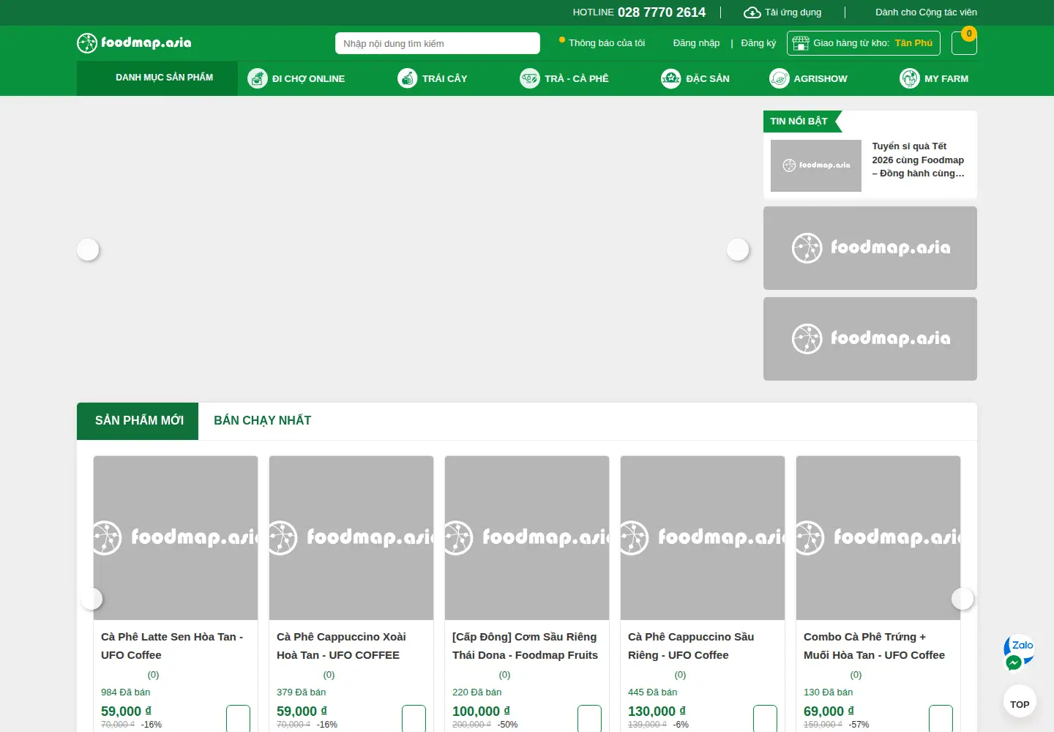Viewport: 1054px width, 732px height.
Task: Click the Đặc Sản icon
Action: (671, 78)
